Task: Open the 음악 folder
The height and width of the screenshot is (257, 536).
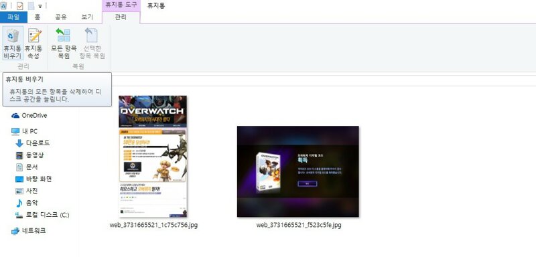Action: click(27, 203)
